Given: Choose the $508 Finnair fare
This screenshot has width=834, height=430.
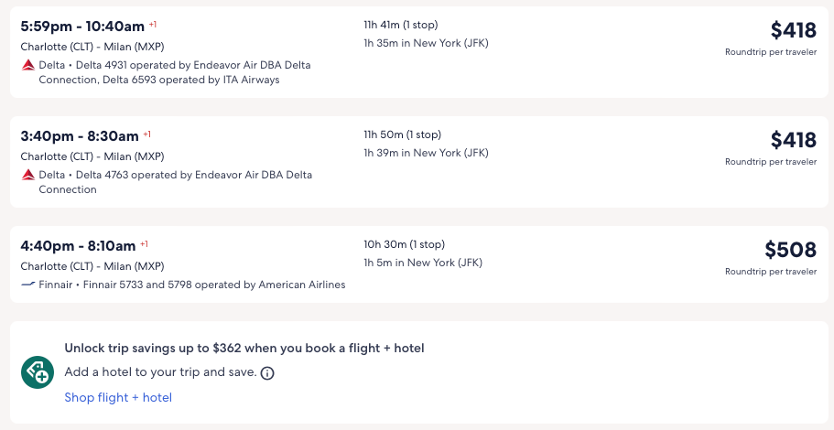Looking at the screenshot, I should pyautogui.click(x=790, y=250).
